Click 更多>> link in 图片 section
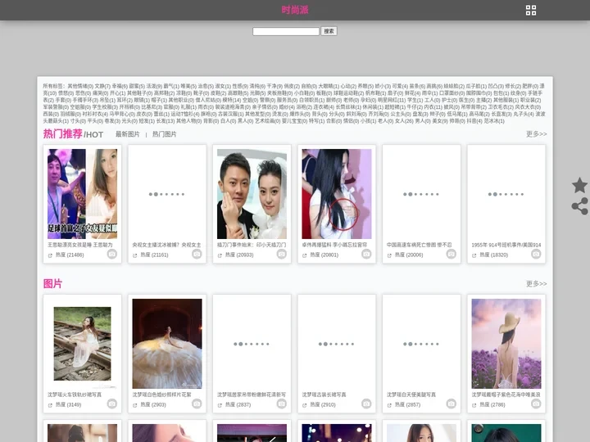The height and width of the screenshot is (442, 590). (536, 283)
